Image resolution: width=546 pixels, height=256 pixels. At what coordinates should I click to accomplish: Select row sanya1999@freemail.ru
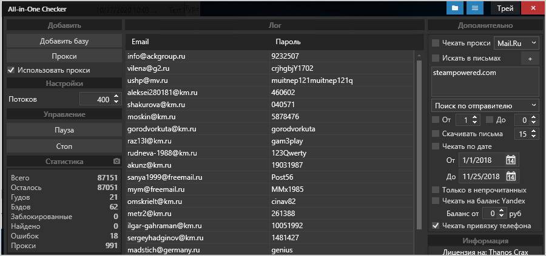269,177
